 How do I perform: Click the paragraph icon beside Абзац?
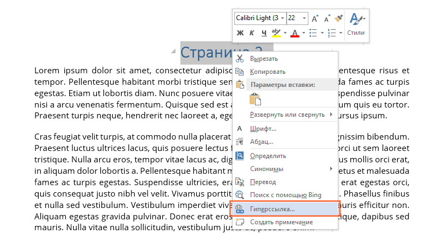click(240, 142)
